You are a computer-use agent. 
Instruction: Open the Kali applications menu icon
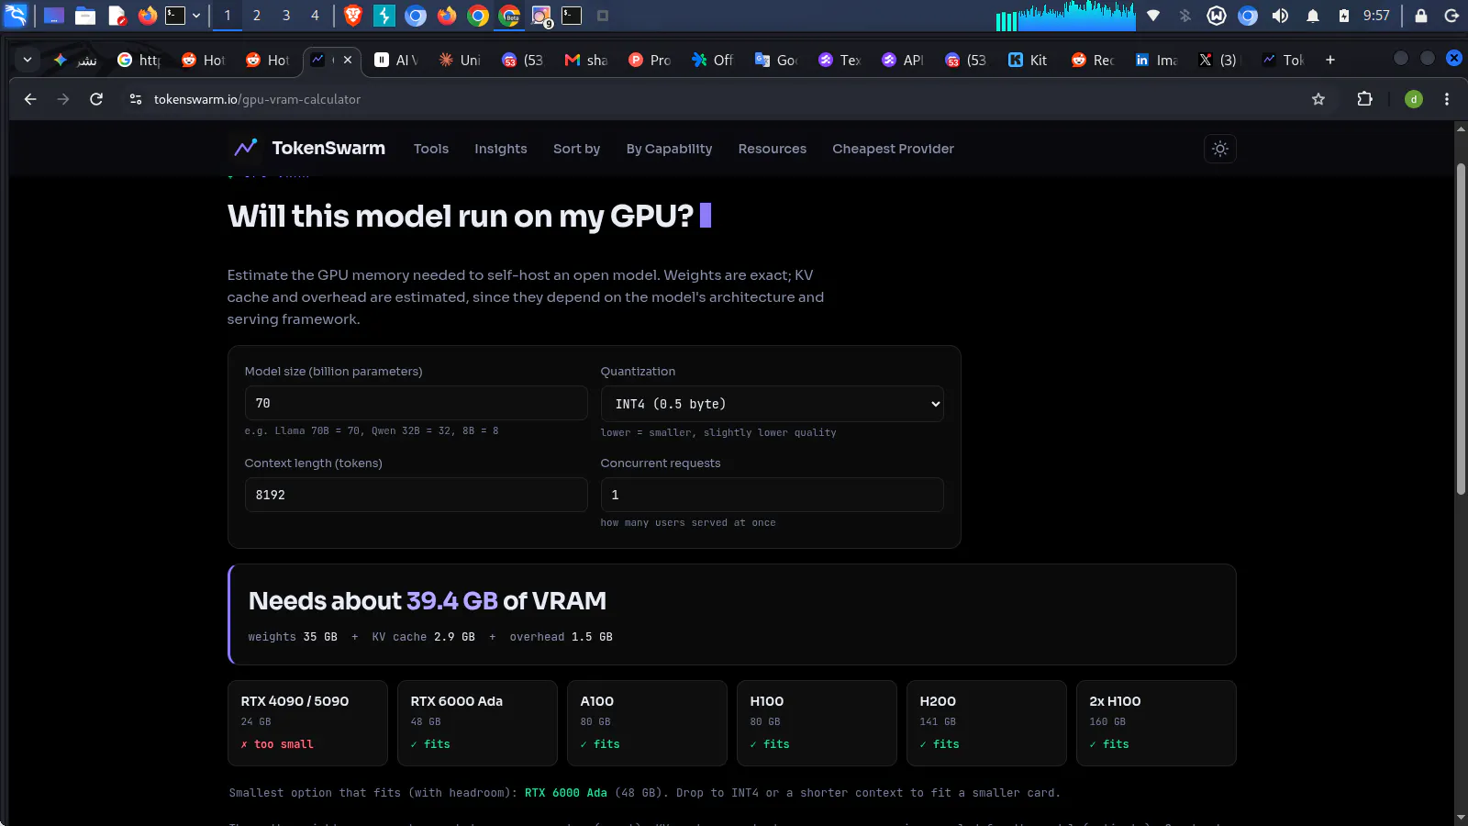(17, 16)
